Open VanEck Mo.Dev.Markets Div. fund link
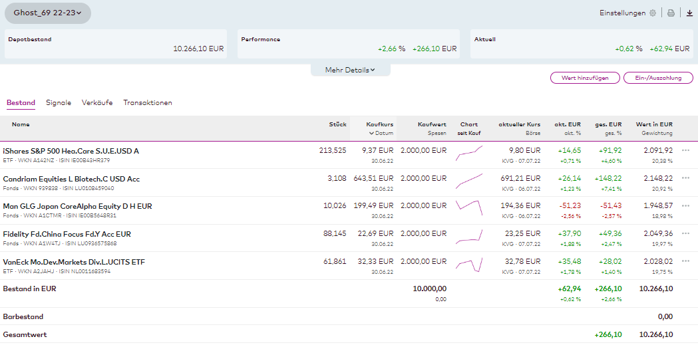The image size is (698, 349). click(x=74, y=262)
